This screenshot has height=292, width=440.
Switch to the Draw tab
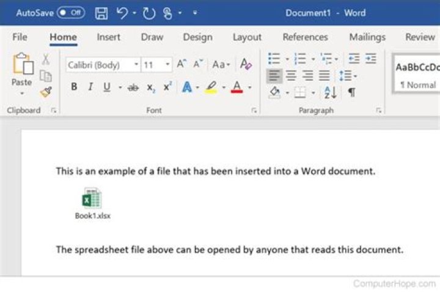[x=152, y=37]
